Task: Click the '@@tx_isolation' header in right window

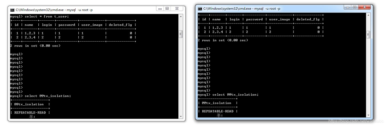Action: 217,103
